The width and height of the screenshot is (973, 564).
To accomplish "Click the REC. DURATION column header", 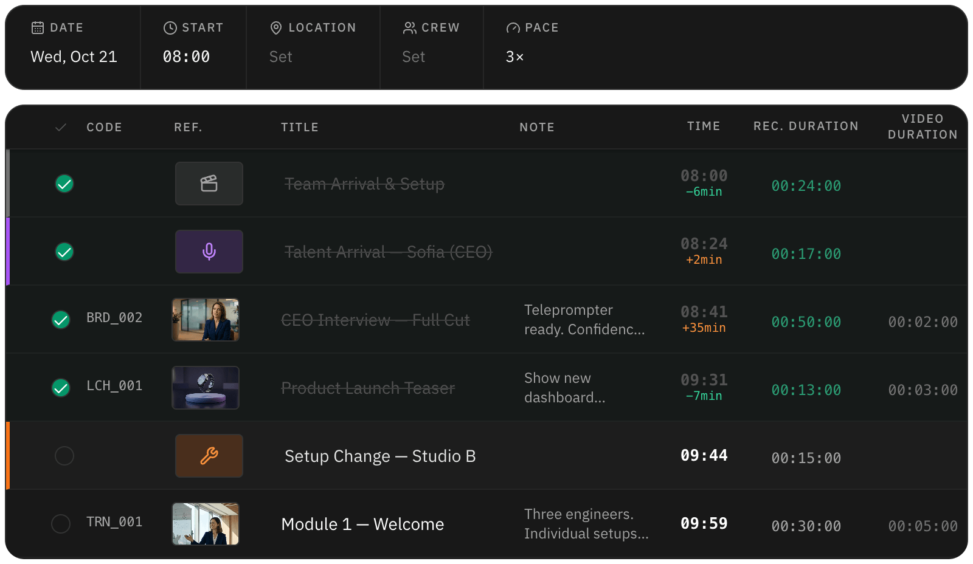I will click(806, 126).
